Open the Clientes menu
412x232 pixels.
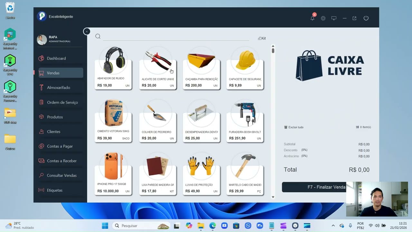point(60,131)
